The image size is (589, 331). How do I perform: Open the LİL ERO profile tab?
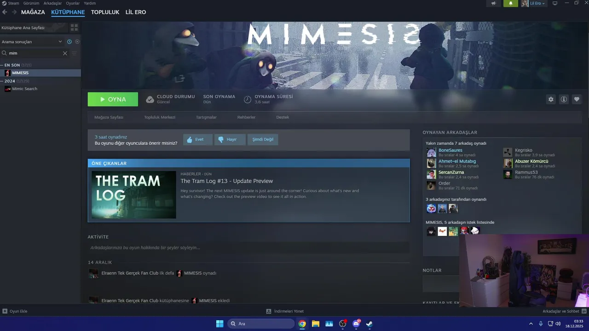click(136, 12)
